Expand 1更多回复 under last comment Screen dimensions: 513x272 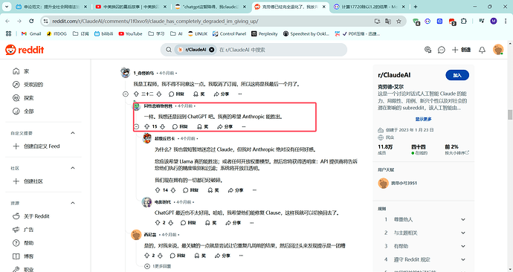(158, 266)
